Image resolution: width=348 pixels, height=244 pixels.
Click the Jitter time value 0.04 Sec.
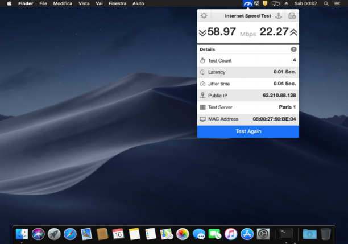(x=284, y=84)
